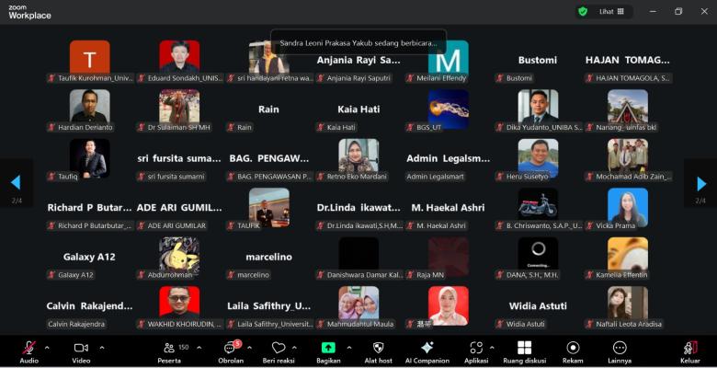Toggle recording with Rekam button
The height and width of the screenshot is (368, 717).
pyautogui.click(x=573, y=348)
